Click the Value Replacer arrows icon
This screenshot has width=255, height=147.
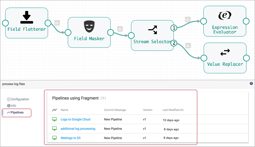[225, 53]
